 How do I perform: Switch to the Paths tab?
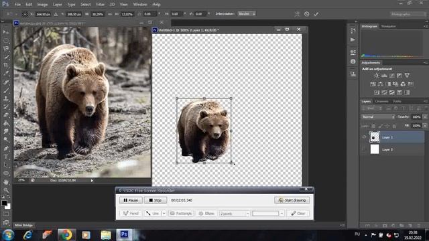click(x=397, y=101)
